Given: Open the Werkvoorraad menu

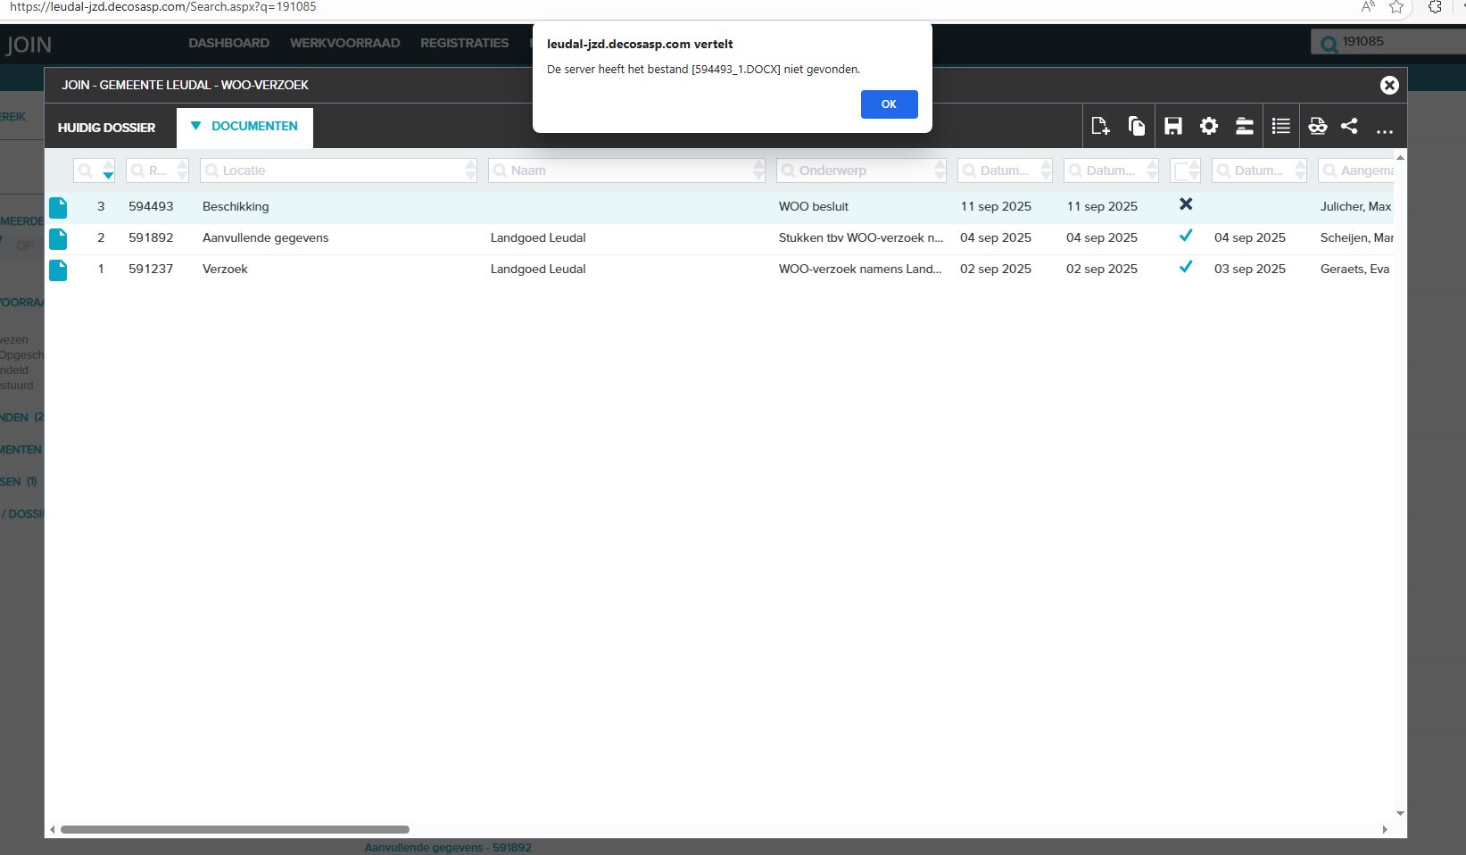Looking at the screenshot, I should [x=344, y=43].
